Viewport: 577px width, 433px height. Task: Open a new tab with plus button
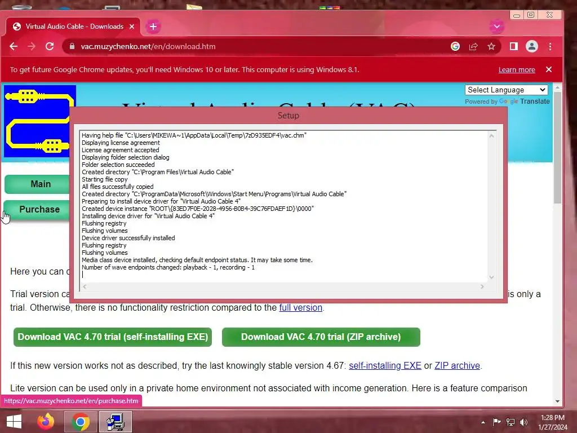pyautogui.click(x=153, y=26)
